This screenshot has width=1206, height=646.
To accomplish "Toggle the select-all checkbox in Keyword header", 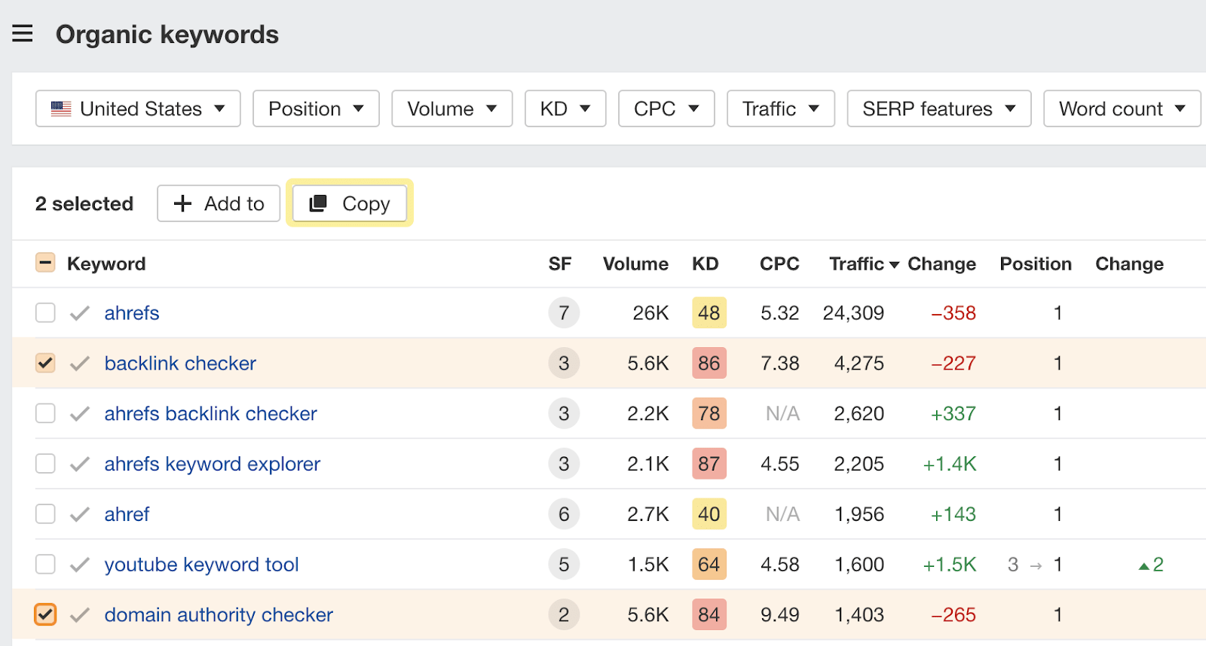I will [45, 264].
